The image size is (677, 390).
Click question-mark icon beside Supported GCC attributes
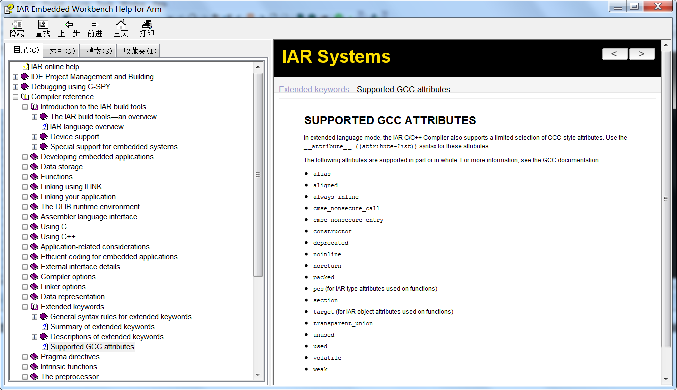(x=45, y=347)
